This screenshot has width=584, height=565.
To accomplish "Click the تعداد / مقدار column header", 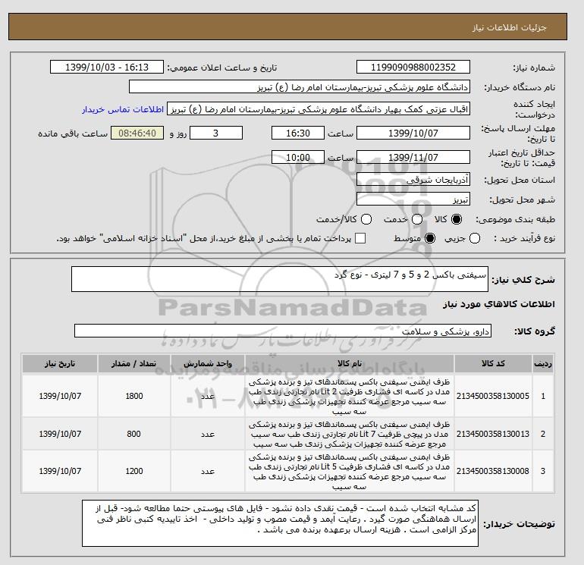I will 134,363.
